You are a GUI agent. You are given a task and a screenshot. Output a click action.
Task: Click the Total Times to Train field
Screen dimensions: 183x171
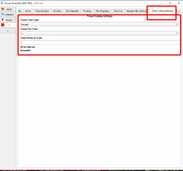(99, 42)
